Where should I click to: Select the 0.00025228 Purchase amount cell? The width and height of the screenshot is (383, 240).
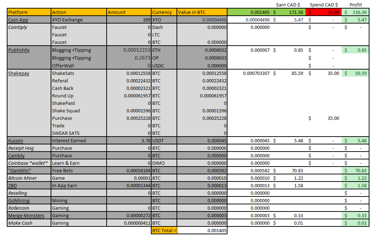(129, 118)
